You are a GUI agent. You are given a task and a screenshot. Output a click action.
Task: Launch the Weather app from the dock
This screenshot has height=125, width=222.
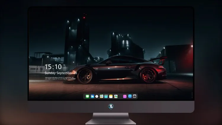tap(92, 96)
